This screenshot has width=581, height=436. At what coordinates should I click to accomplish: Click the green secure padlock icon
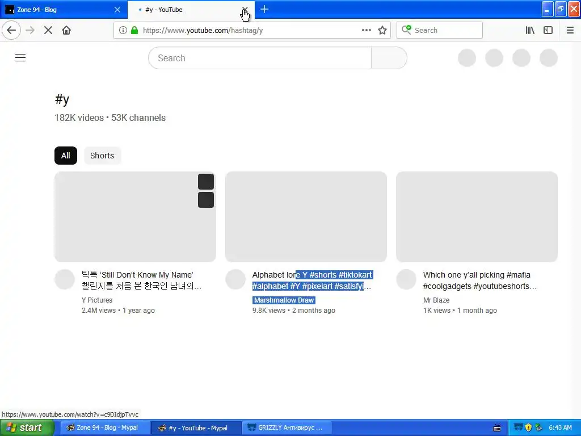pos(134,31)
